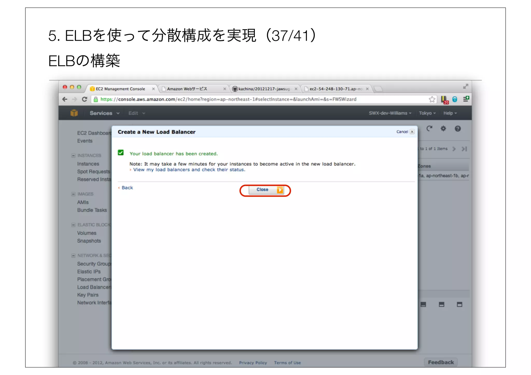Click the fullscreen arrows icon in browser
The width and height of the screenshot is (531, 375).
tap(466, 86)
